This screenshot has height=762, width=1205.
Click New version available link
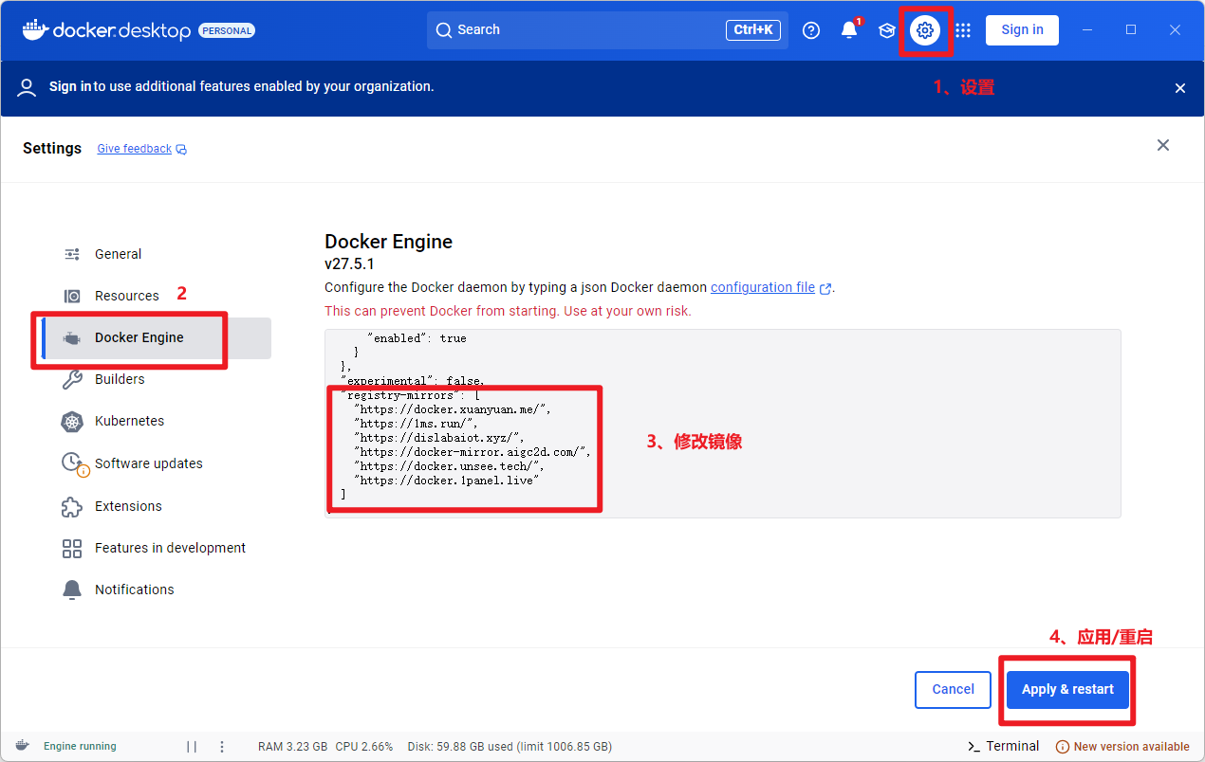[1131, 747]
